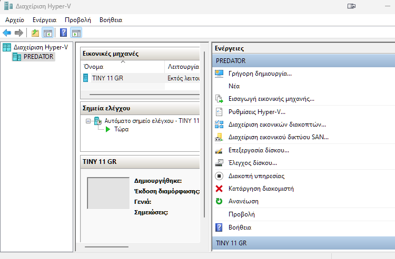This screenshot has width=395, height=259.
Task: Click the title bar icon left of minimize
Action: click(x=351, y=6)
